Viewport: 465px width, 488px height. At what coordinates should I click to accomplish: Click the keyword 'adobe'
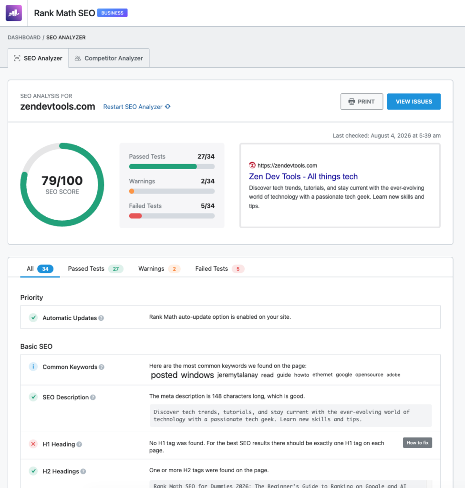[393, 375]
